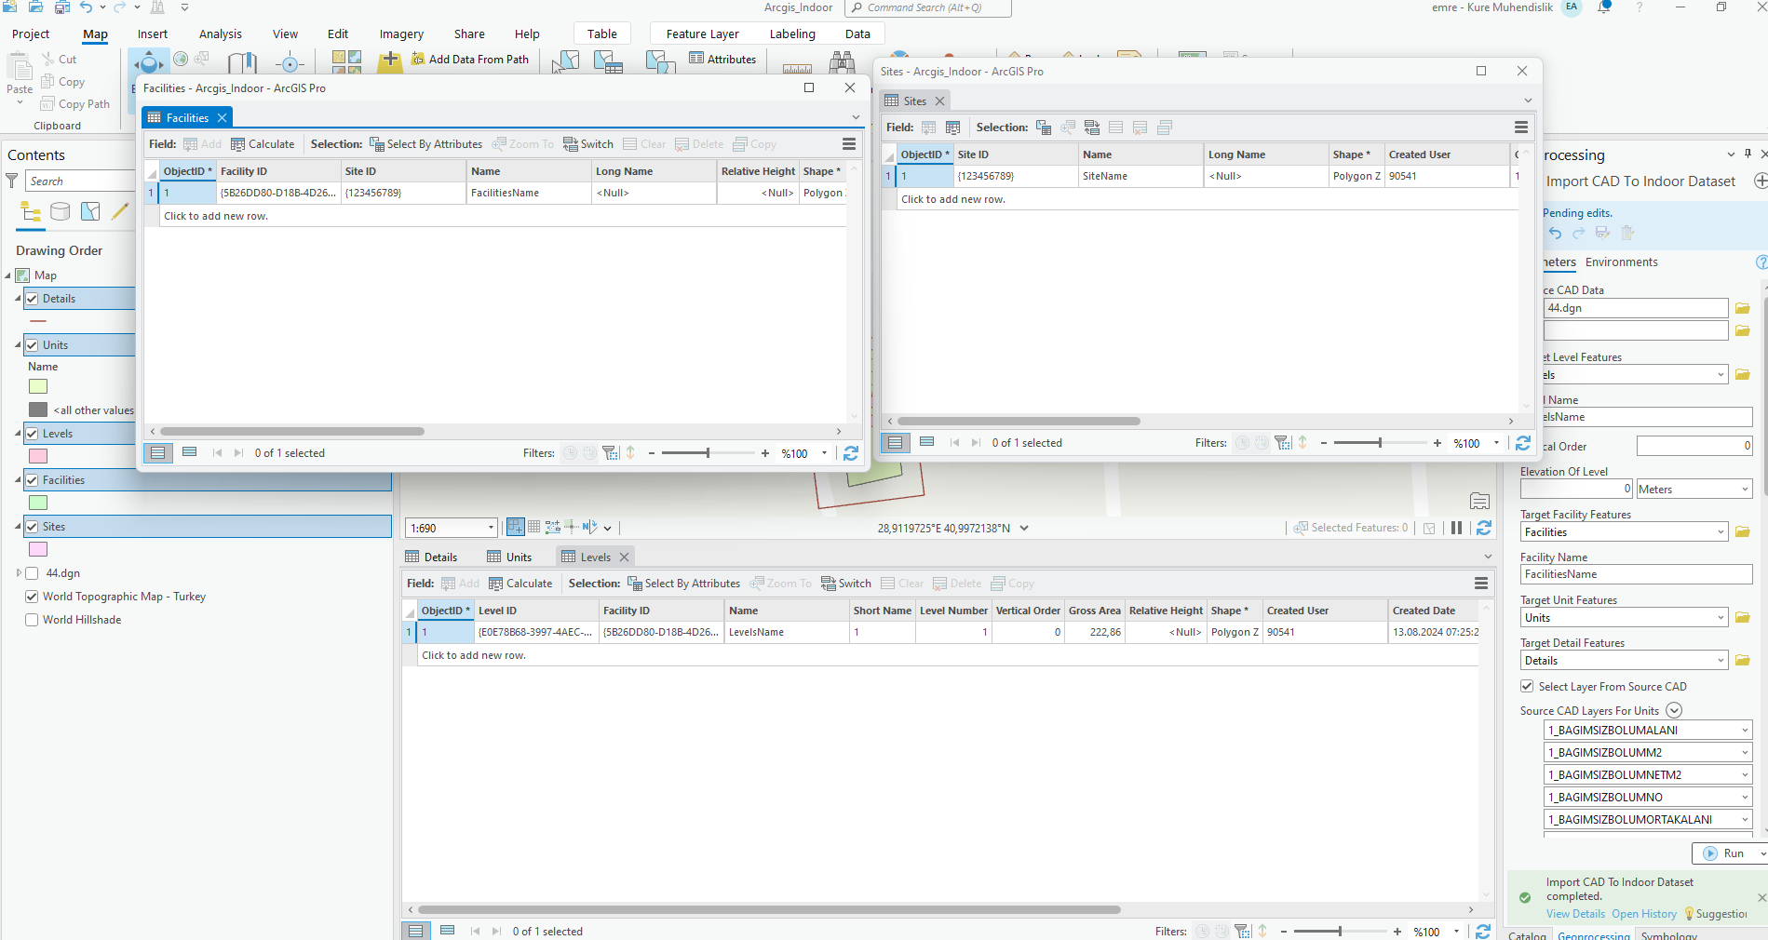Click the Explore navigation tool in the ribbon

point(149,62)
